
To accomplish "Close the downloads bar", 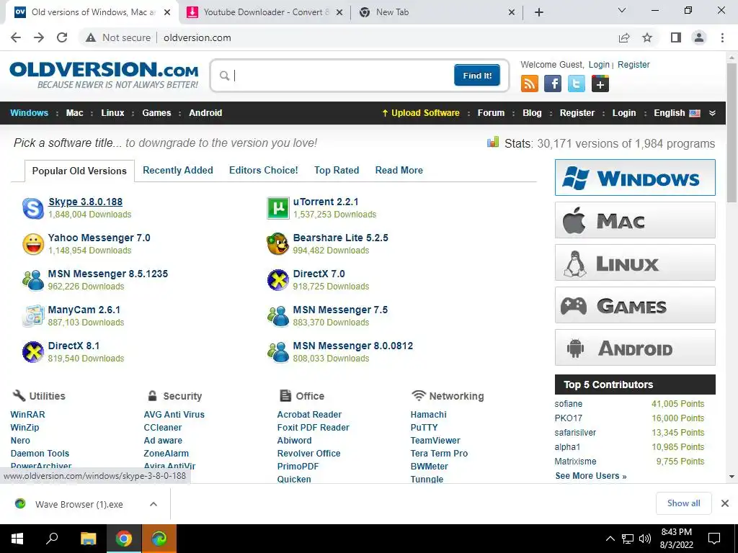I will [x=725, y=503].
